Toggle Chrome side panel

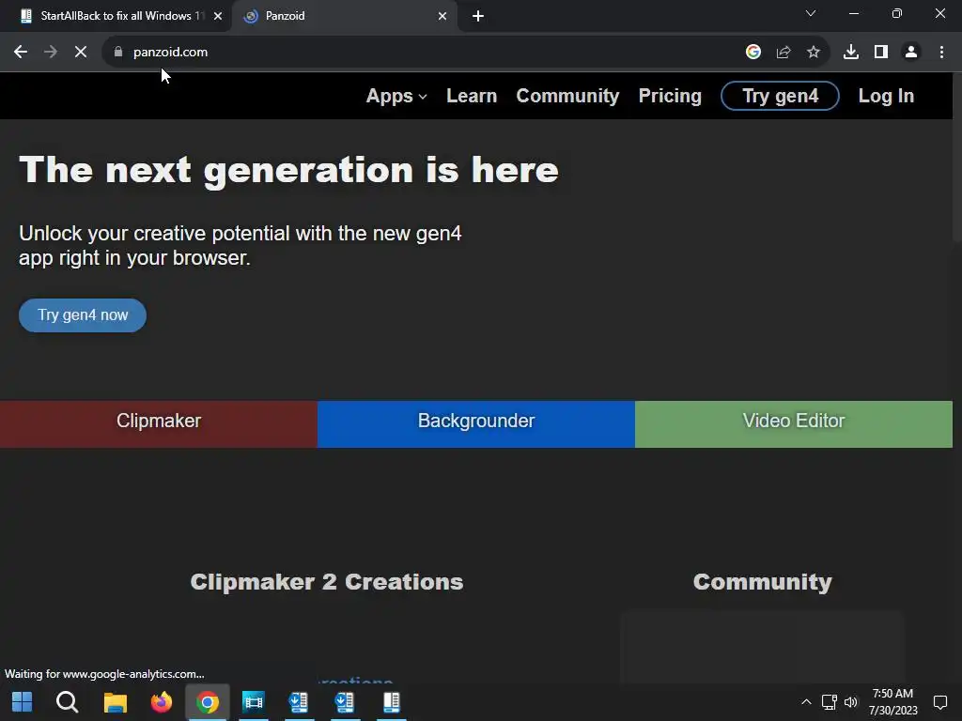881,53
